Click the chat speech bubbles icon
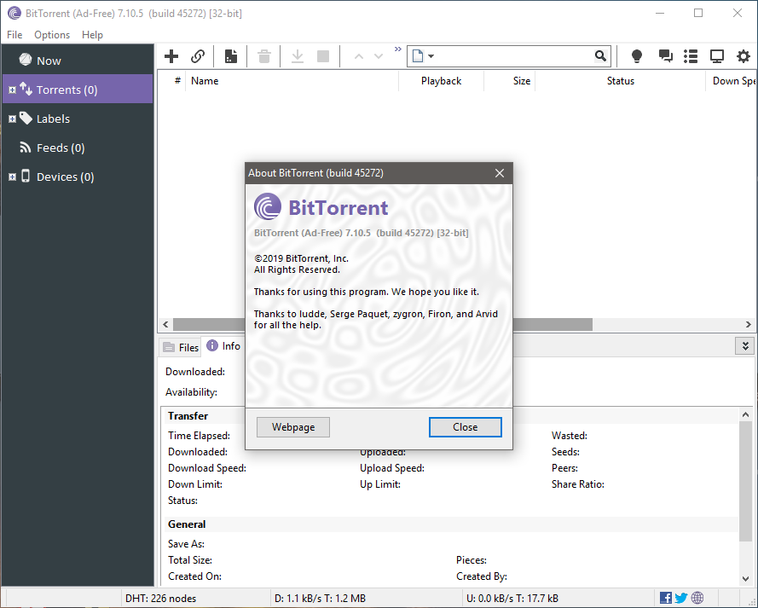This screenshot has width=758, height=608. pyautogui.click(x=665, y=56)
